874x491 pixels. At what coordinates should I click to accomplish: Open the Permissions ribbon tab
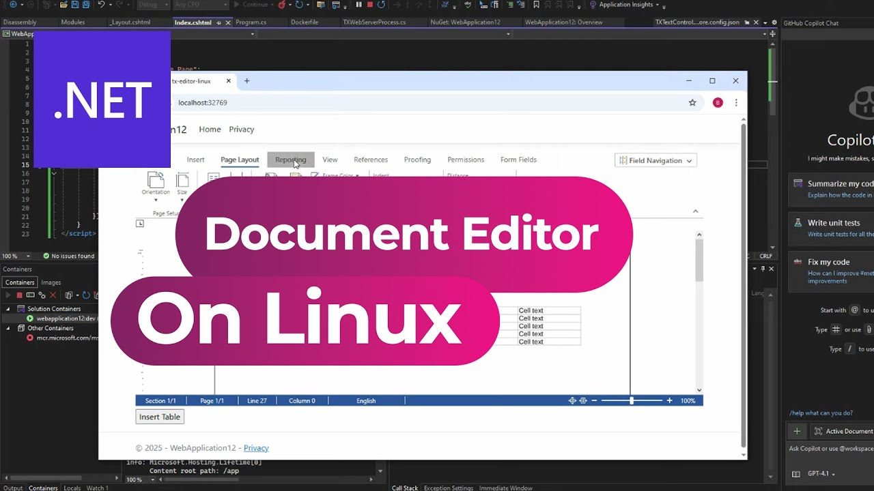click(466, 160)
